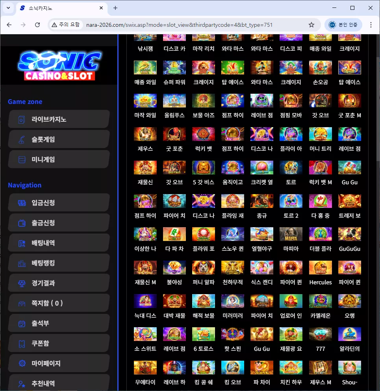The height and width of the screenshot is (391, 380).
Task: Go to 입금신청 page
Action: [x=59, y=202]
